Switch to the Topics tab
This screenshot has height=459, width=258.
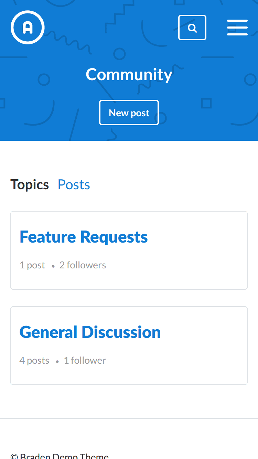(x=30, y=185)
